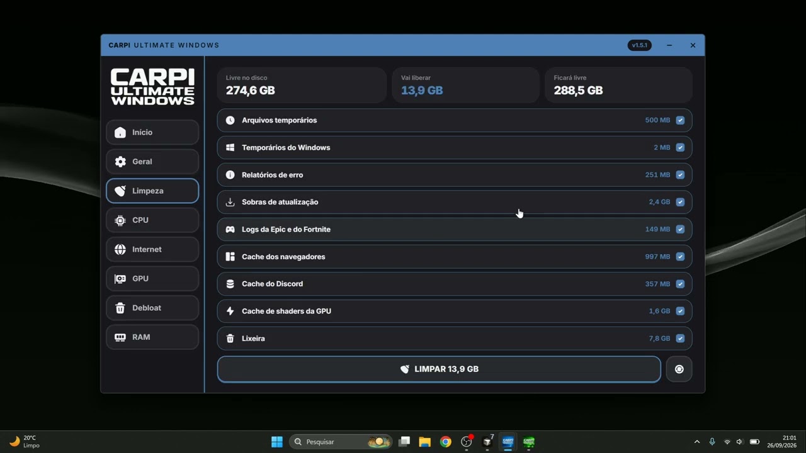Viewport: 806px width, 453px height.
Task: Go to the RAM section
Action: 152,337
